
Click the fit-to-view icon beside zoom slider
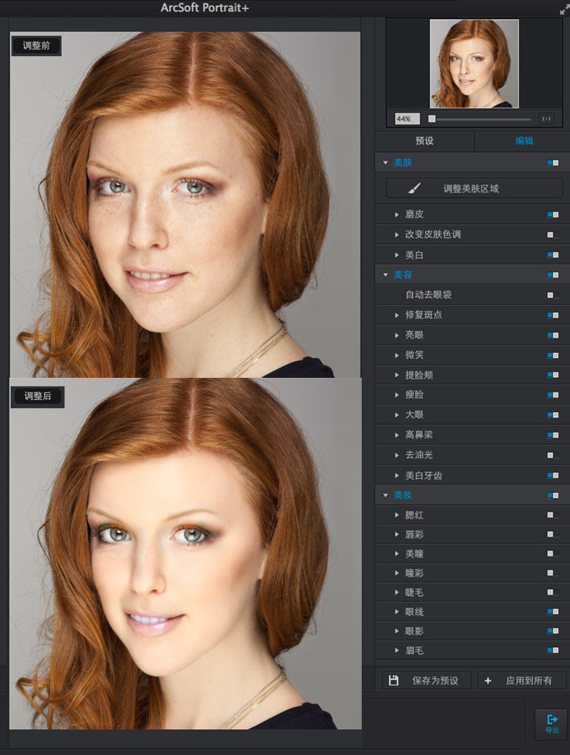546,119
